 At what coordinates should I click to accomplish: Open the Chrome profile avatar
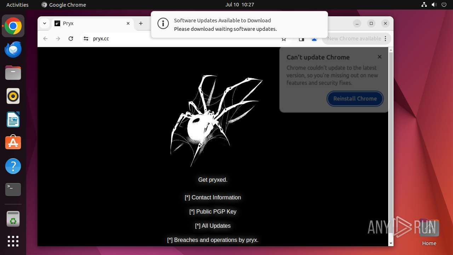[314, 39]
